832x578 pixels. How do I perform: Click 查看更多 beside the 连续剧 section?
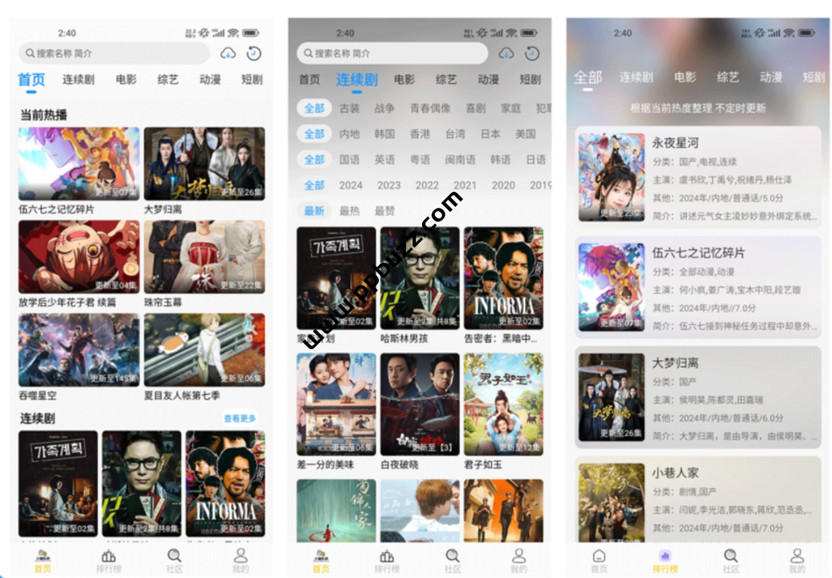click(240, 419)
